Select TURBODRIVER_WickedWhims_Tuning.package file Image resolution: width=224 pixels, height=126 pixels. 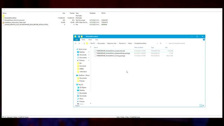111,56
